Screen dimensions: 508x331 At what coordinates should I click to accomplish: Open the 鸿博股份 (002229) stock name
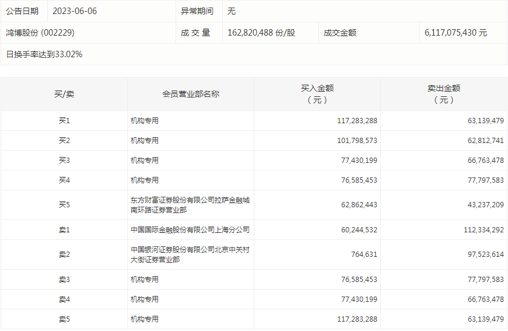40,33
